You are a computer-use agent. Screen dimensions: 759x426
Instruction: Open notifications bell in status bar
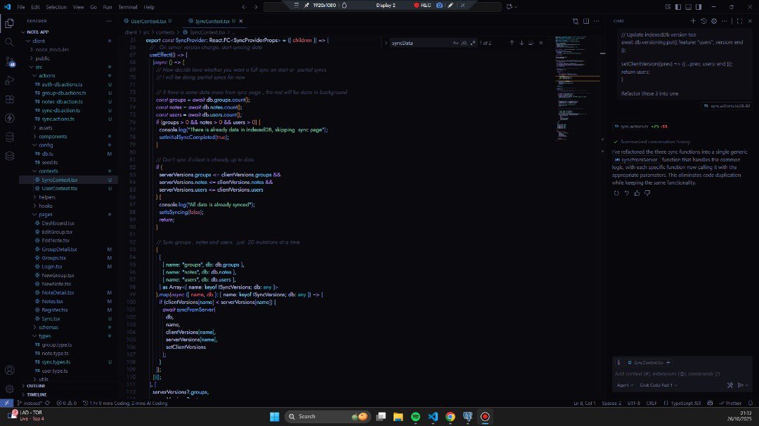coord(751,404)
